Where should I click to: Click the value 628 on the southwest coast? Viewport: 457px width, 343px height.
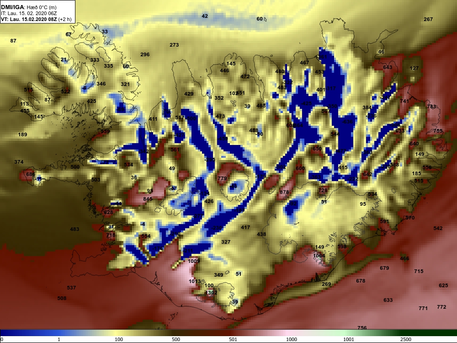click(x=108, y=212)
